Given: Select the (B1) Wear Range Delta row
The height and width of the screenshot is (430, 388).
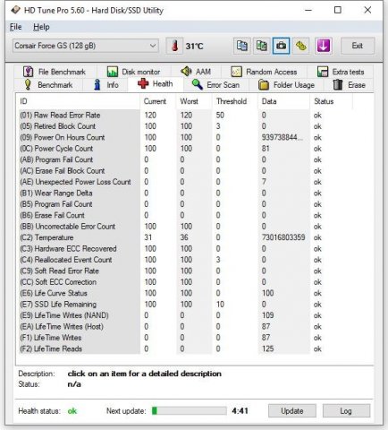Looking at the screenshot, I should [x=185, y=193].
